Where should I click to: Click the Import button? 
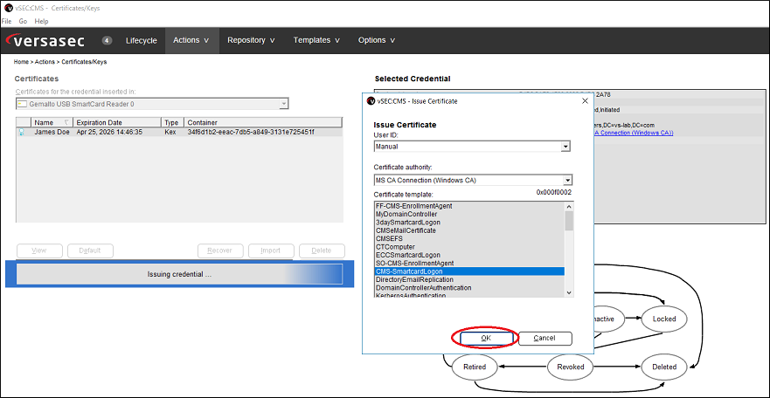271,250
